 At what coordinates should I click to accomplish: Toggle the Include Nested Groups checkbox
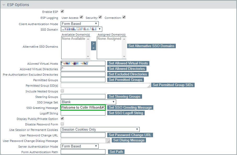(x=62, y=91)
